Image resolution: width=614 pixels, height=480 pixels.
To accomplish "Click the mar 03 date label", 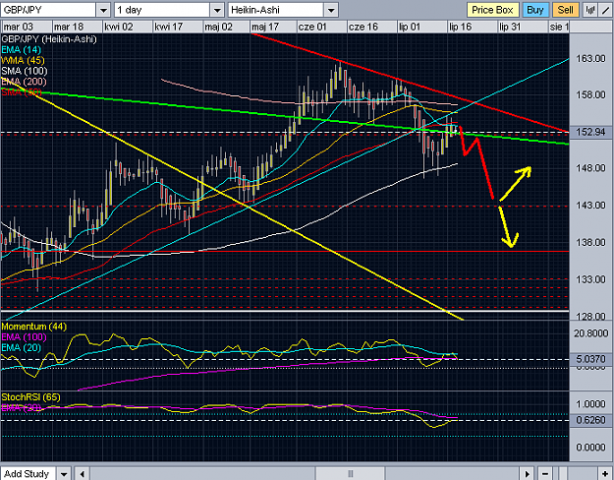I will (19, 27).
